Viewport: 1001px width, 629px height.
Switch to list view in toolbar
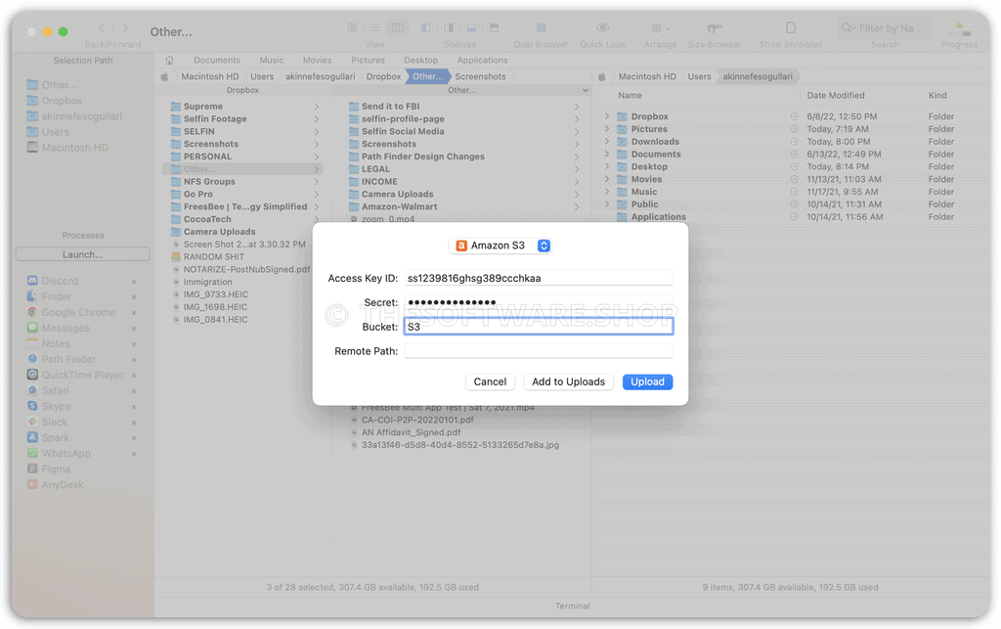[374, 28]
